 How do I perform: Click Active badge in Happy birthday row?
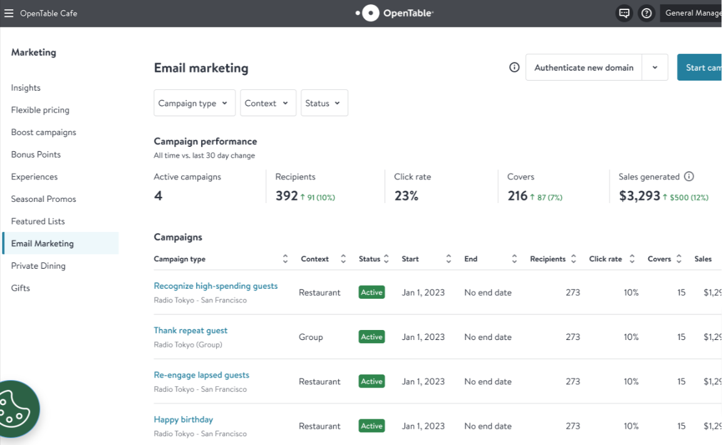[371, 426]
